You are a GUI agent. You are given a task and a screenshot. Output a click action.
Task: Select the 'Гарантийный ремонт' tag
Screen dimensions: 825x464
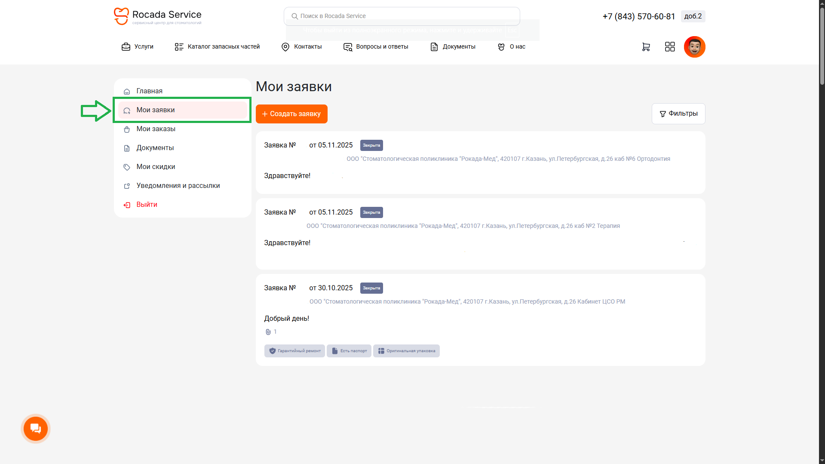click(294, 351)
